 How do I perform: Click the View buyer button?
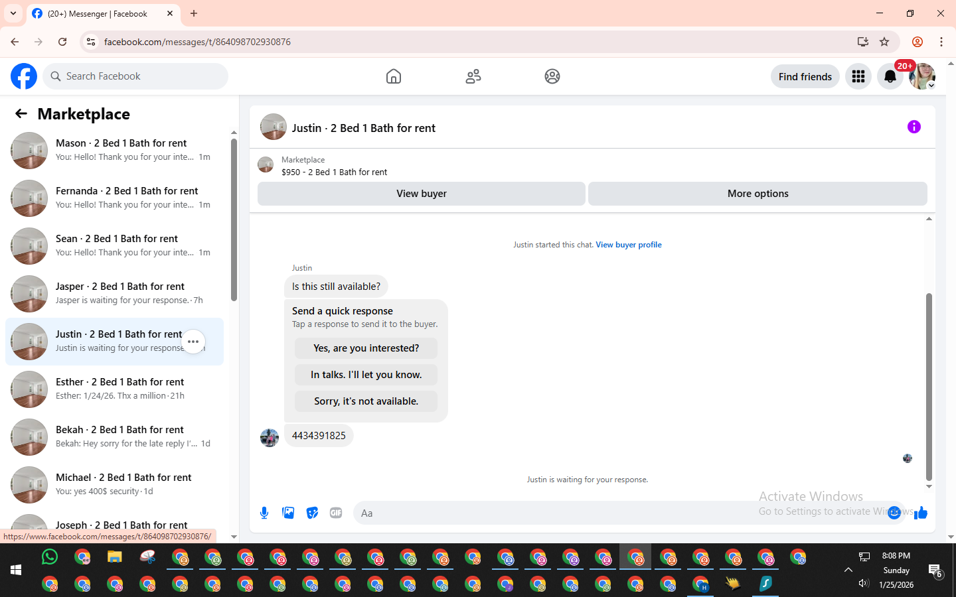[422, 194]
